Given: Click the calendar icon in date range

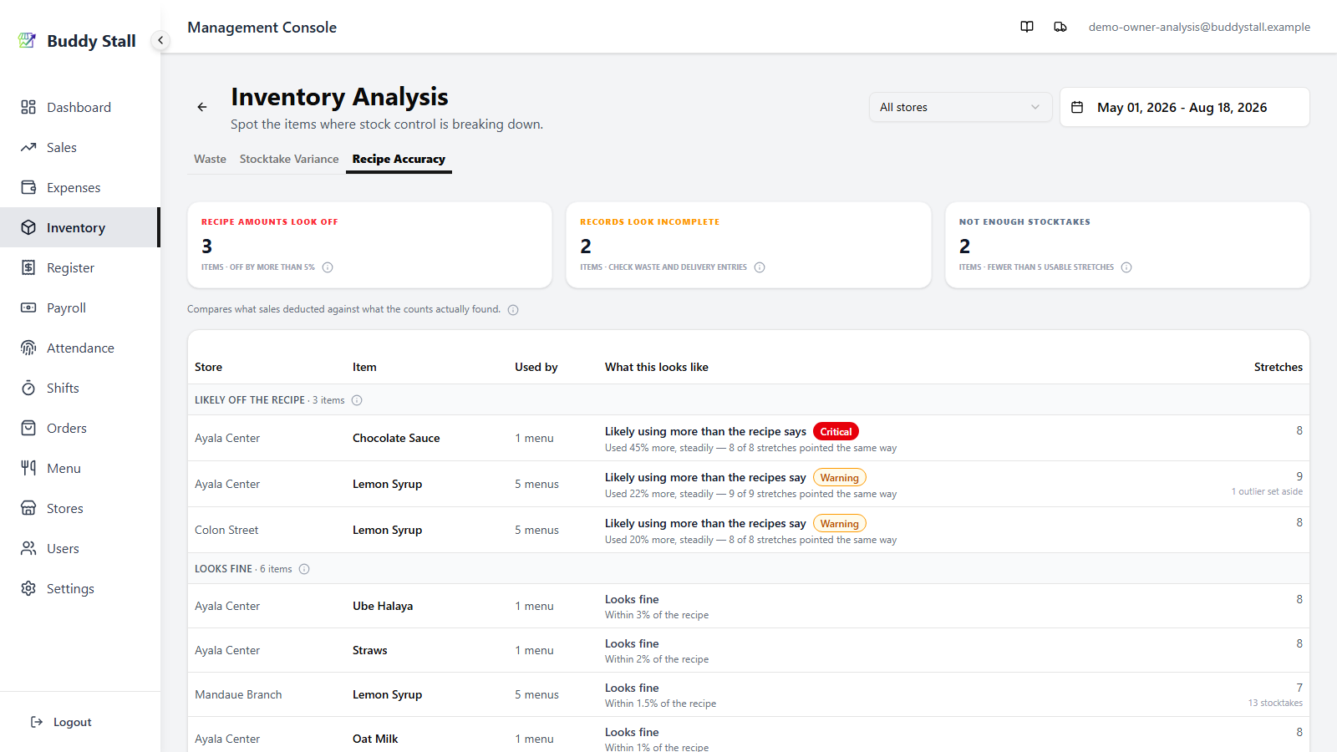Looking at the screenshot, I should coord(1077,107).
